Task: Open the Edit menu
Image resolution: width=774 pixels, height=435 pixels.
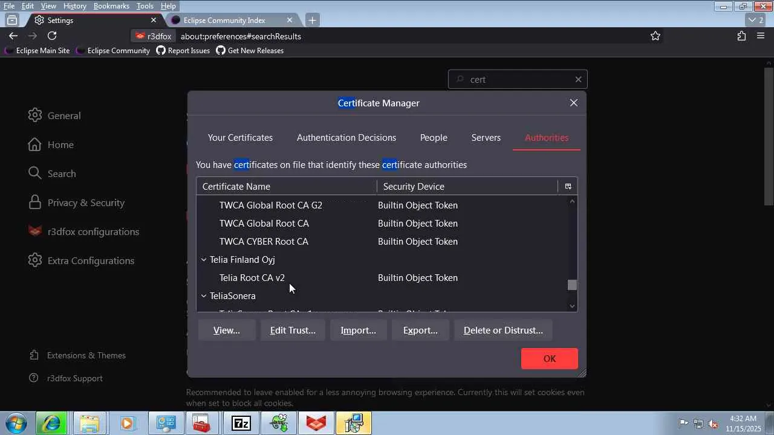Action: pyautogui.click(x=28, y=6)
